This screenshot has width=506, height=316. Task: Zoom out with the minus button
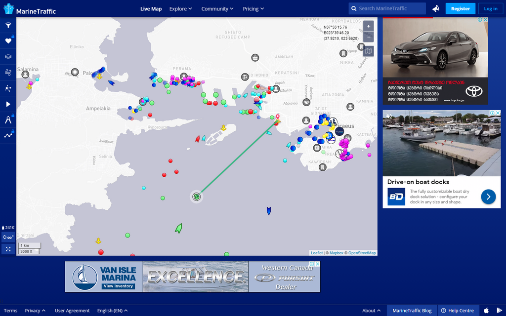[x=368, y=37]
